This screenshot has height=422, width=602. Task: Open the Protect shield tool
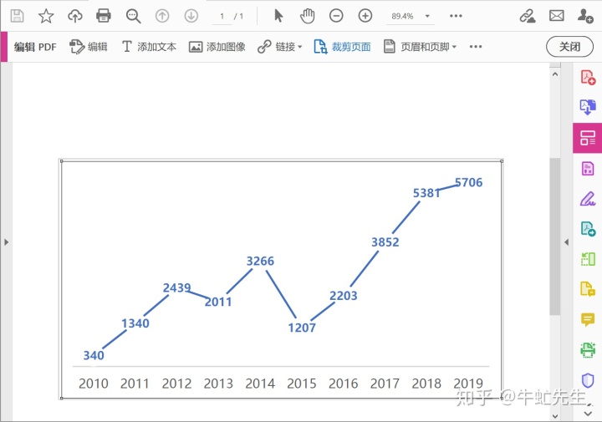click(x=588, y=380)
